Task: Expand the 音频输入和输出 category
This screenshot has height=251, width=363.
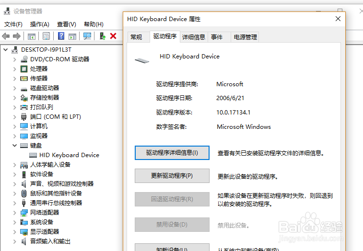Action: click(14, 241)
